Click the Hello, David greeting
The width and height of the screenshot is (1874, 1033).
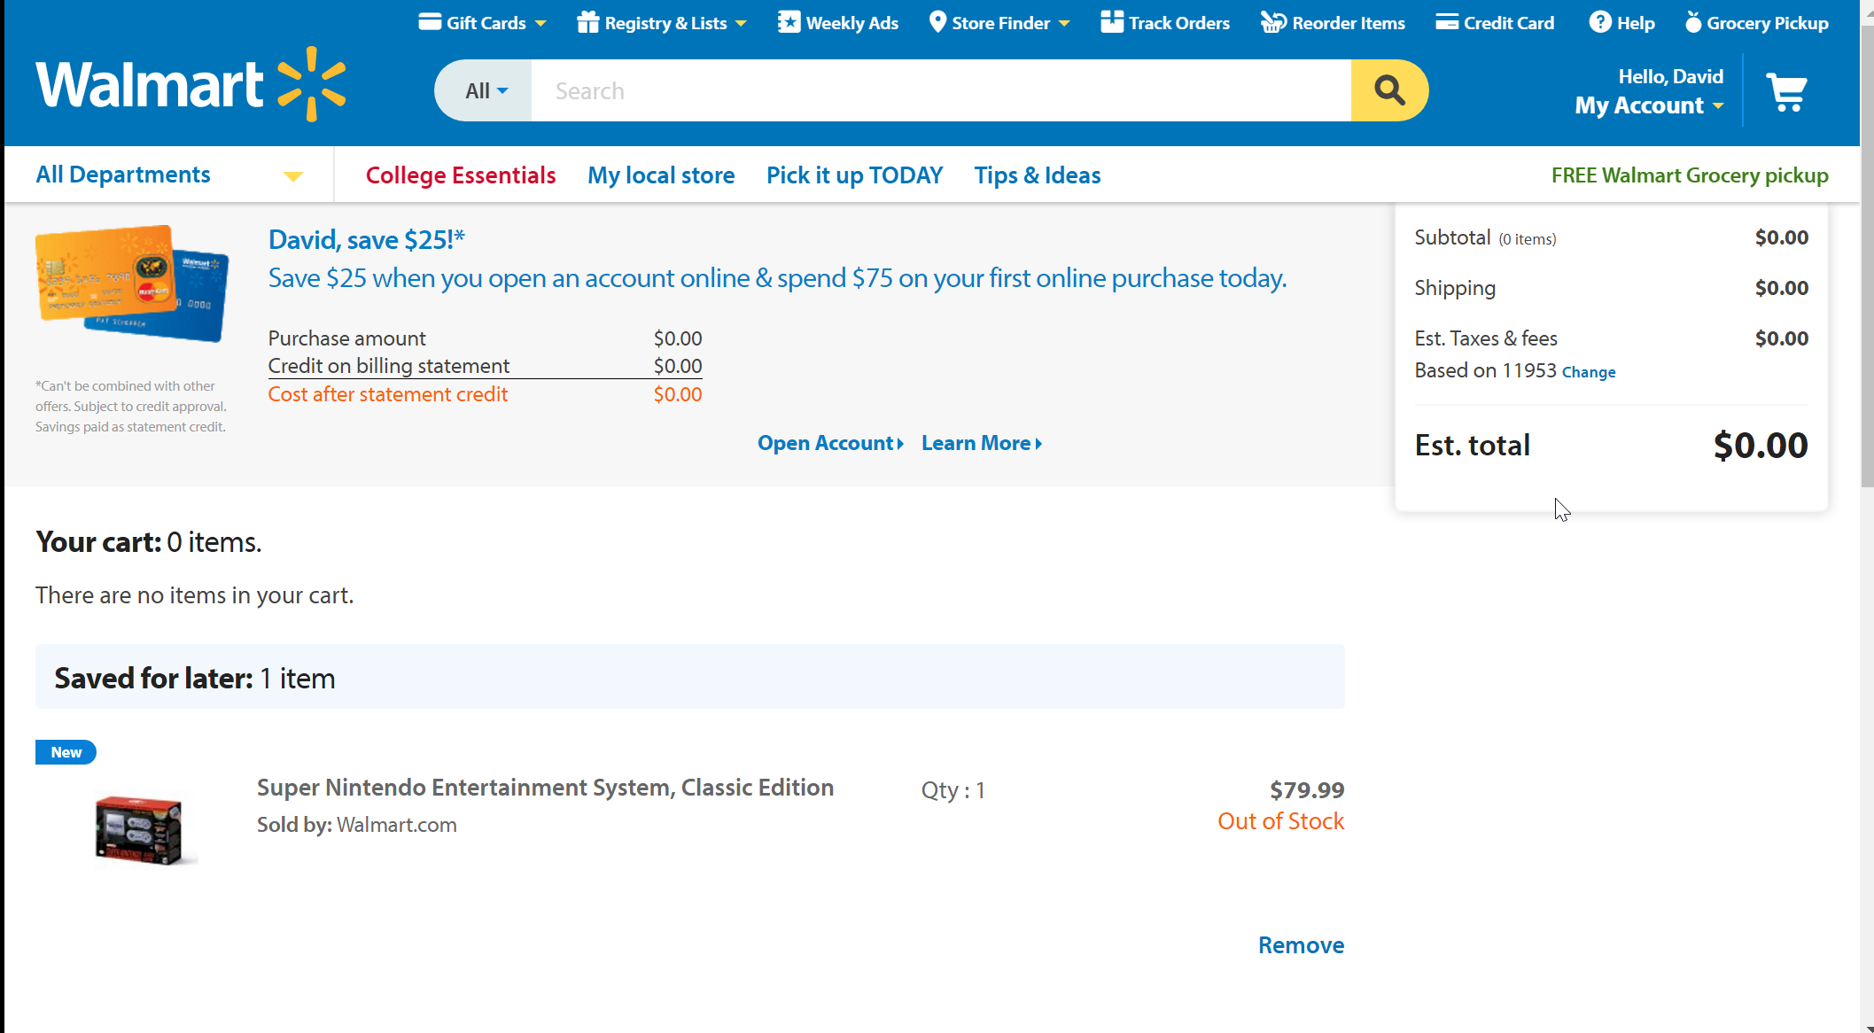point(1670,77)
